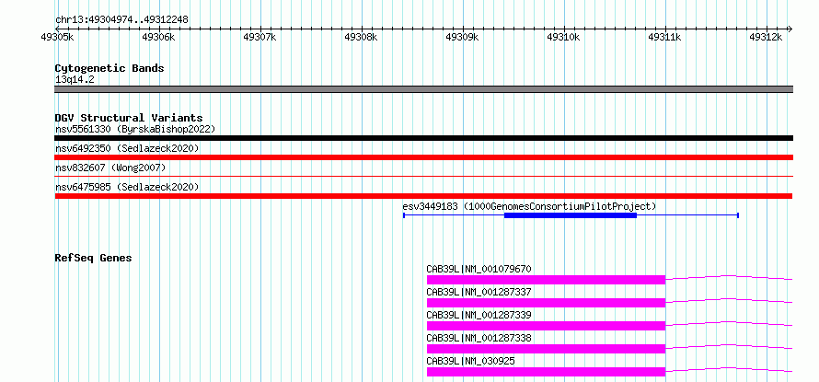Click the chr13:49304974..49312248 coordinate label
Screen dimensions: 819x382
click(121, 20)
